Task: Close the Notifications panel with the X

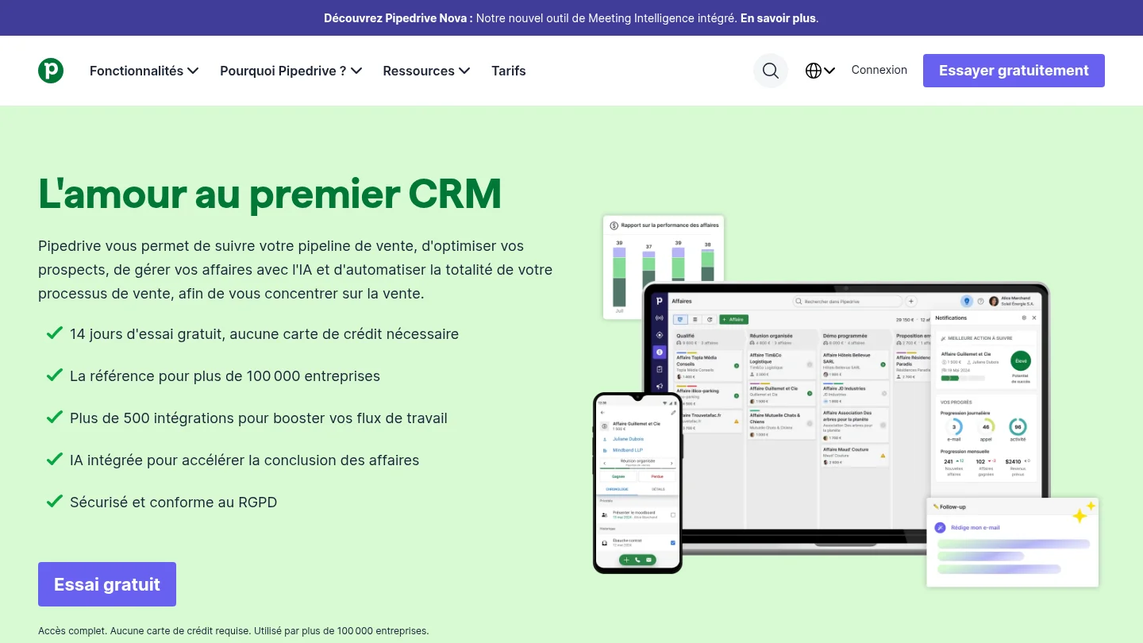Action: coord(1034,318)
